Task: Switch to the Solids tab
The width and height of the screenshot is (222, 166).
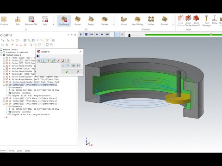Action: pos(27,151)
